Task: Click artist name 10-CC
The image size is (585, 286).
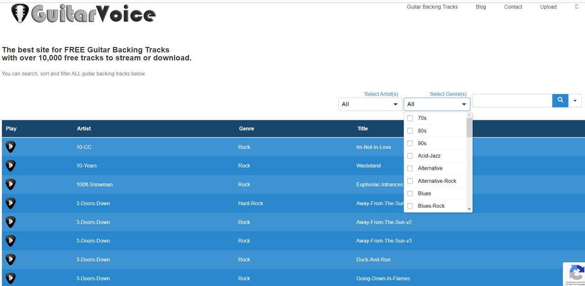Action: [x=84, y=147]
